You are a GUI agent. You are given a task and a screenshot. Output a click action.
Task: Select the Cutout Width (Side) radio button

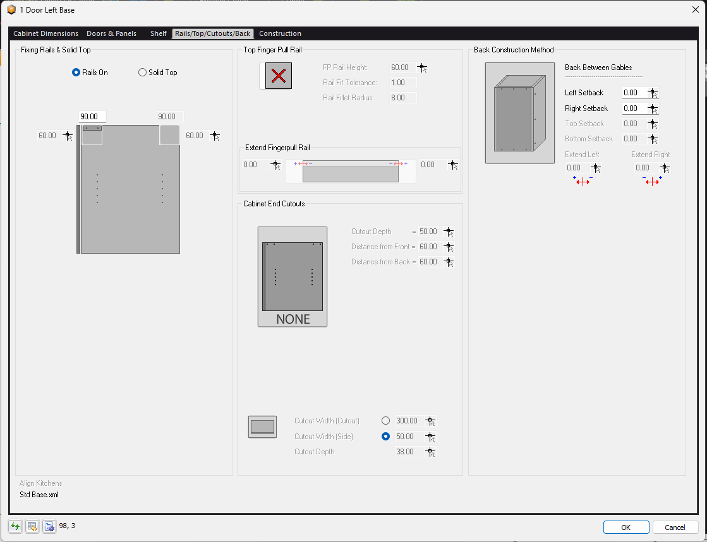click(x=385, y=437)
